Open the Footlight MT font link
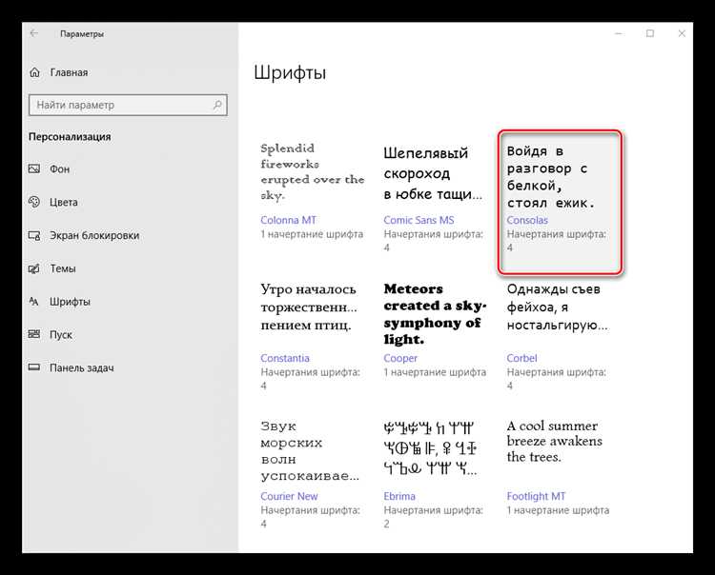The width and height of the screenshot is (715, 575). [536, 496]
